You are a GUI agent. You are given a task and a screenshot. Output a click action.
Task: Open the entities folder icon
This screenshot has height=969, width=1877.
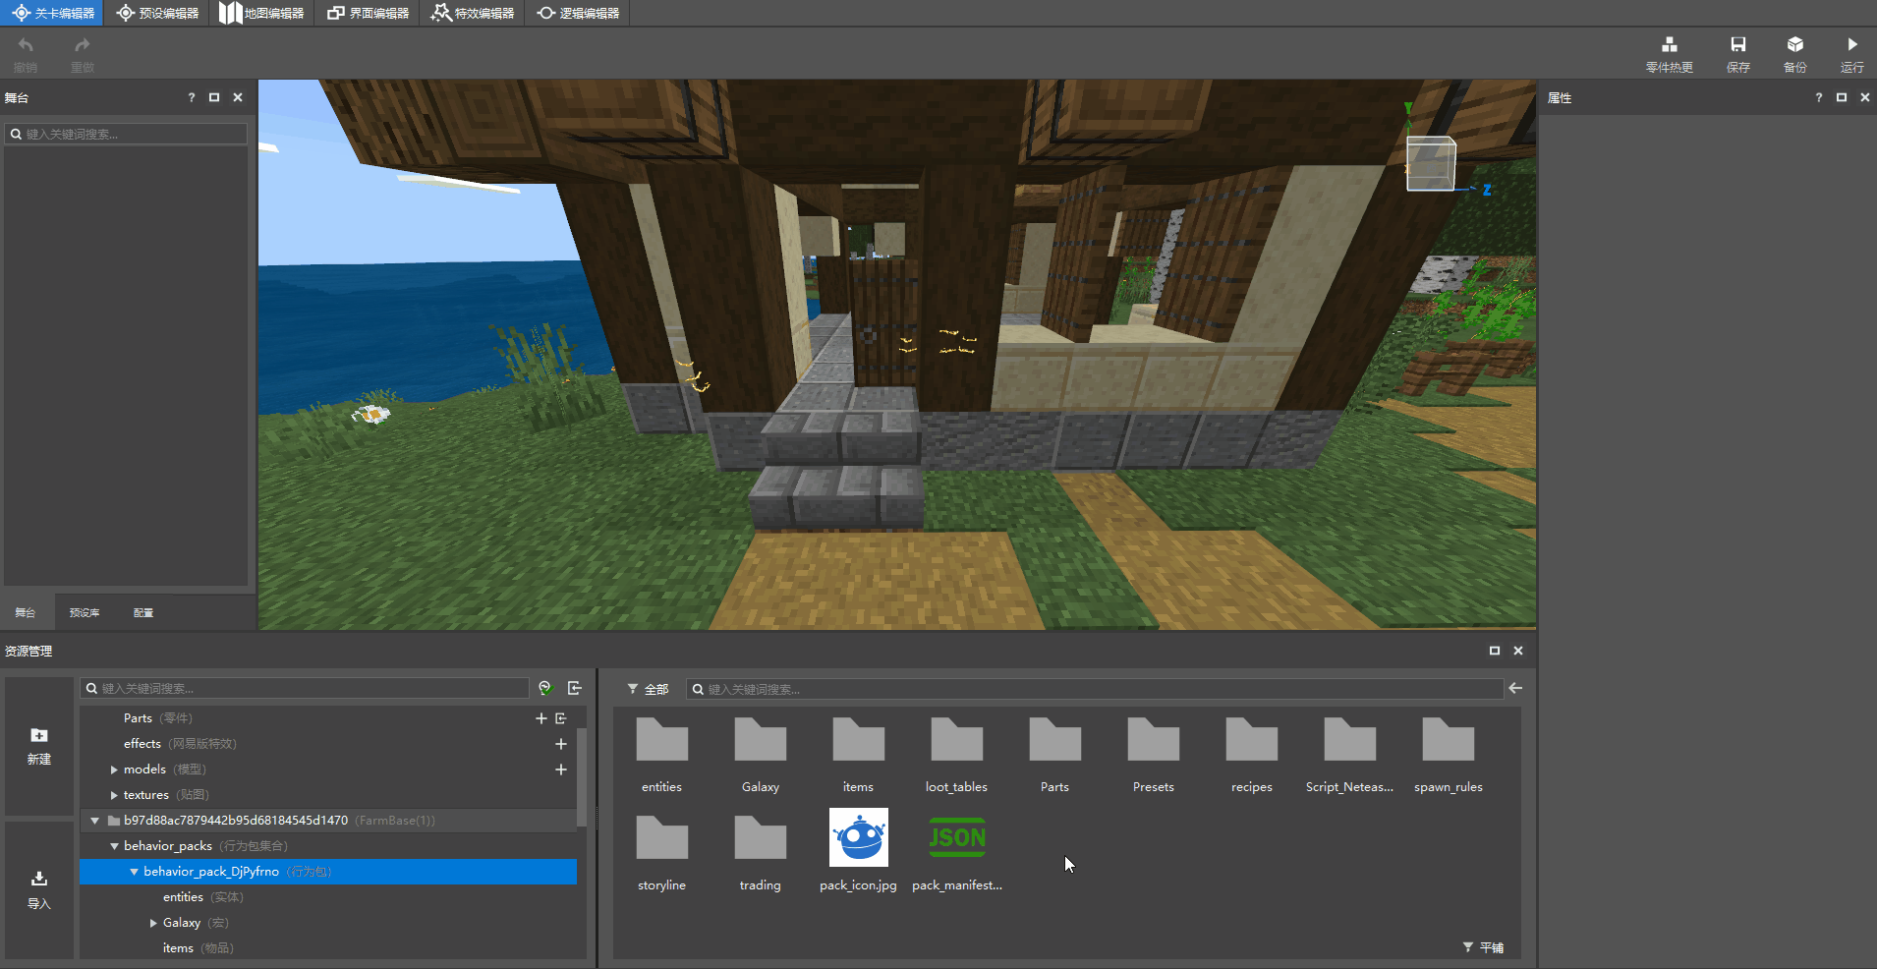click(662, 739)
